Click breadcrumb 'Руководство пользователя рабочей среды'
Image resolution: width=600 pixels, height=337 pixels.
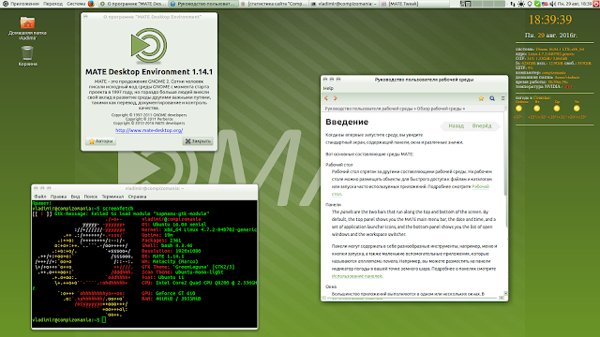368,109
